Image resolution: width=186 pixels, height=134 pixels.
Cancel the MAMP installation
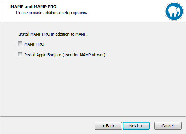168,126
